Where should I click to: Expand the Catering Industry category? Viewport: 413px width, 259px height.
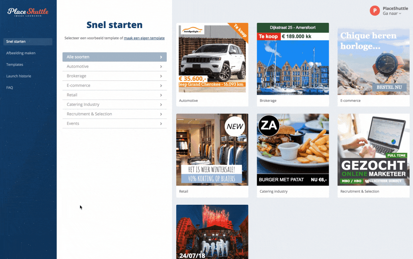(114, 104)
